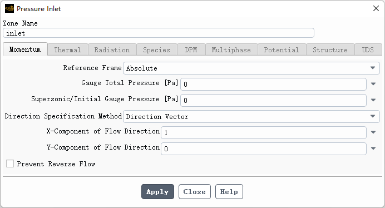The image size is (385, 208).
Task: Switch to the Radiation tab
Action: point(112,50)
